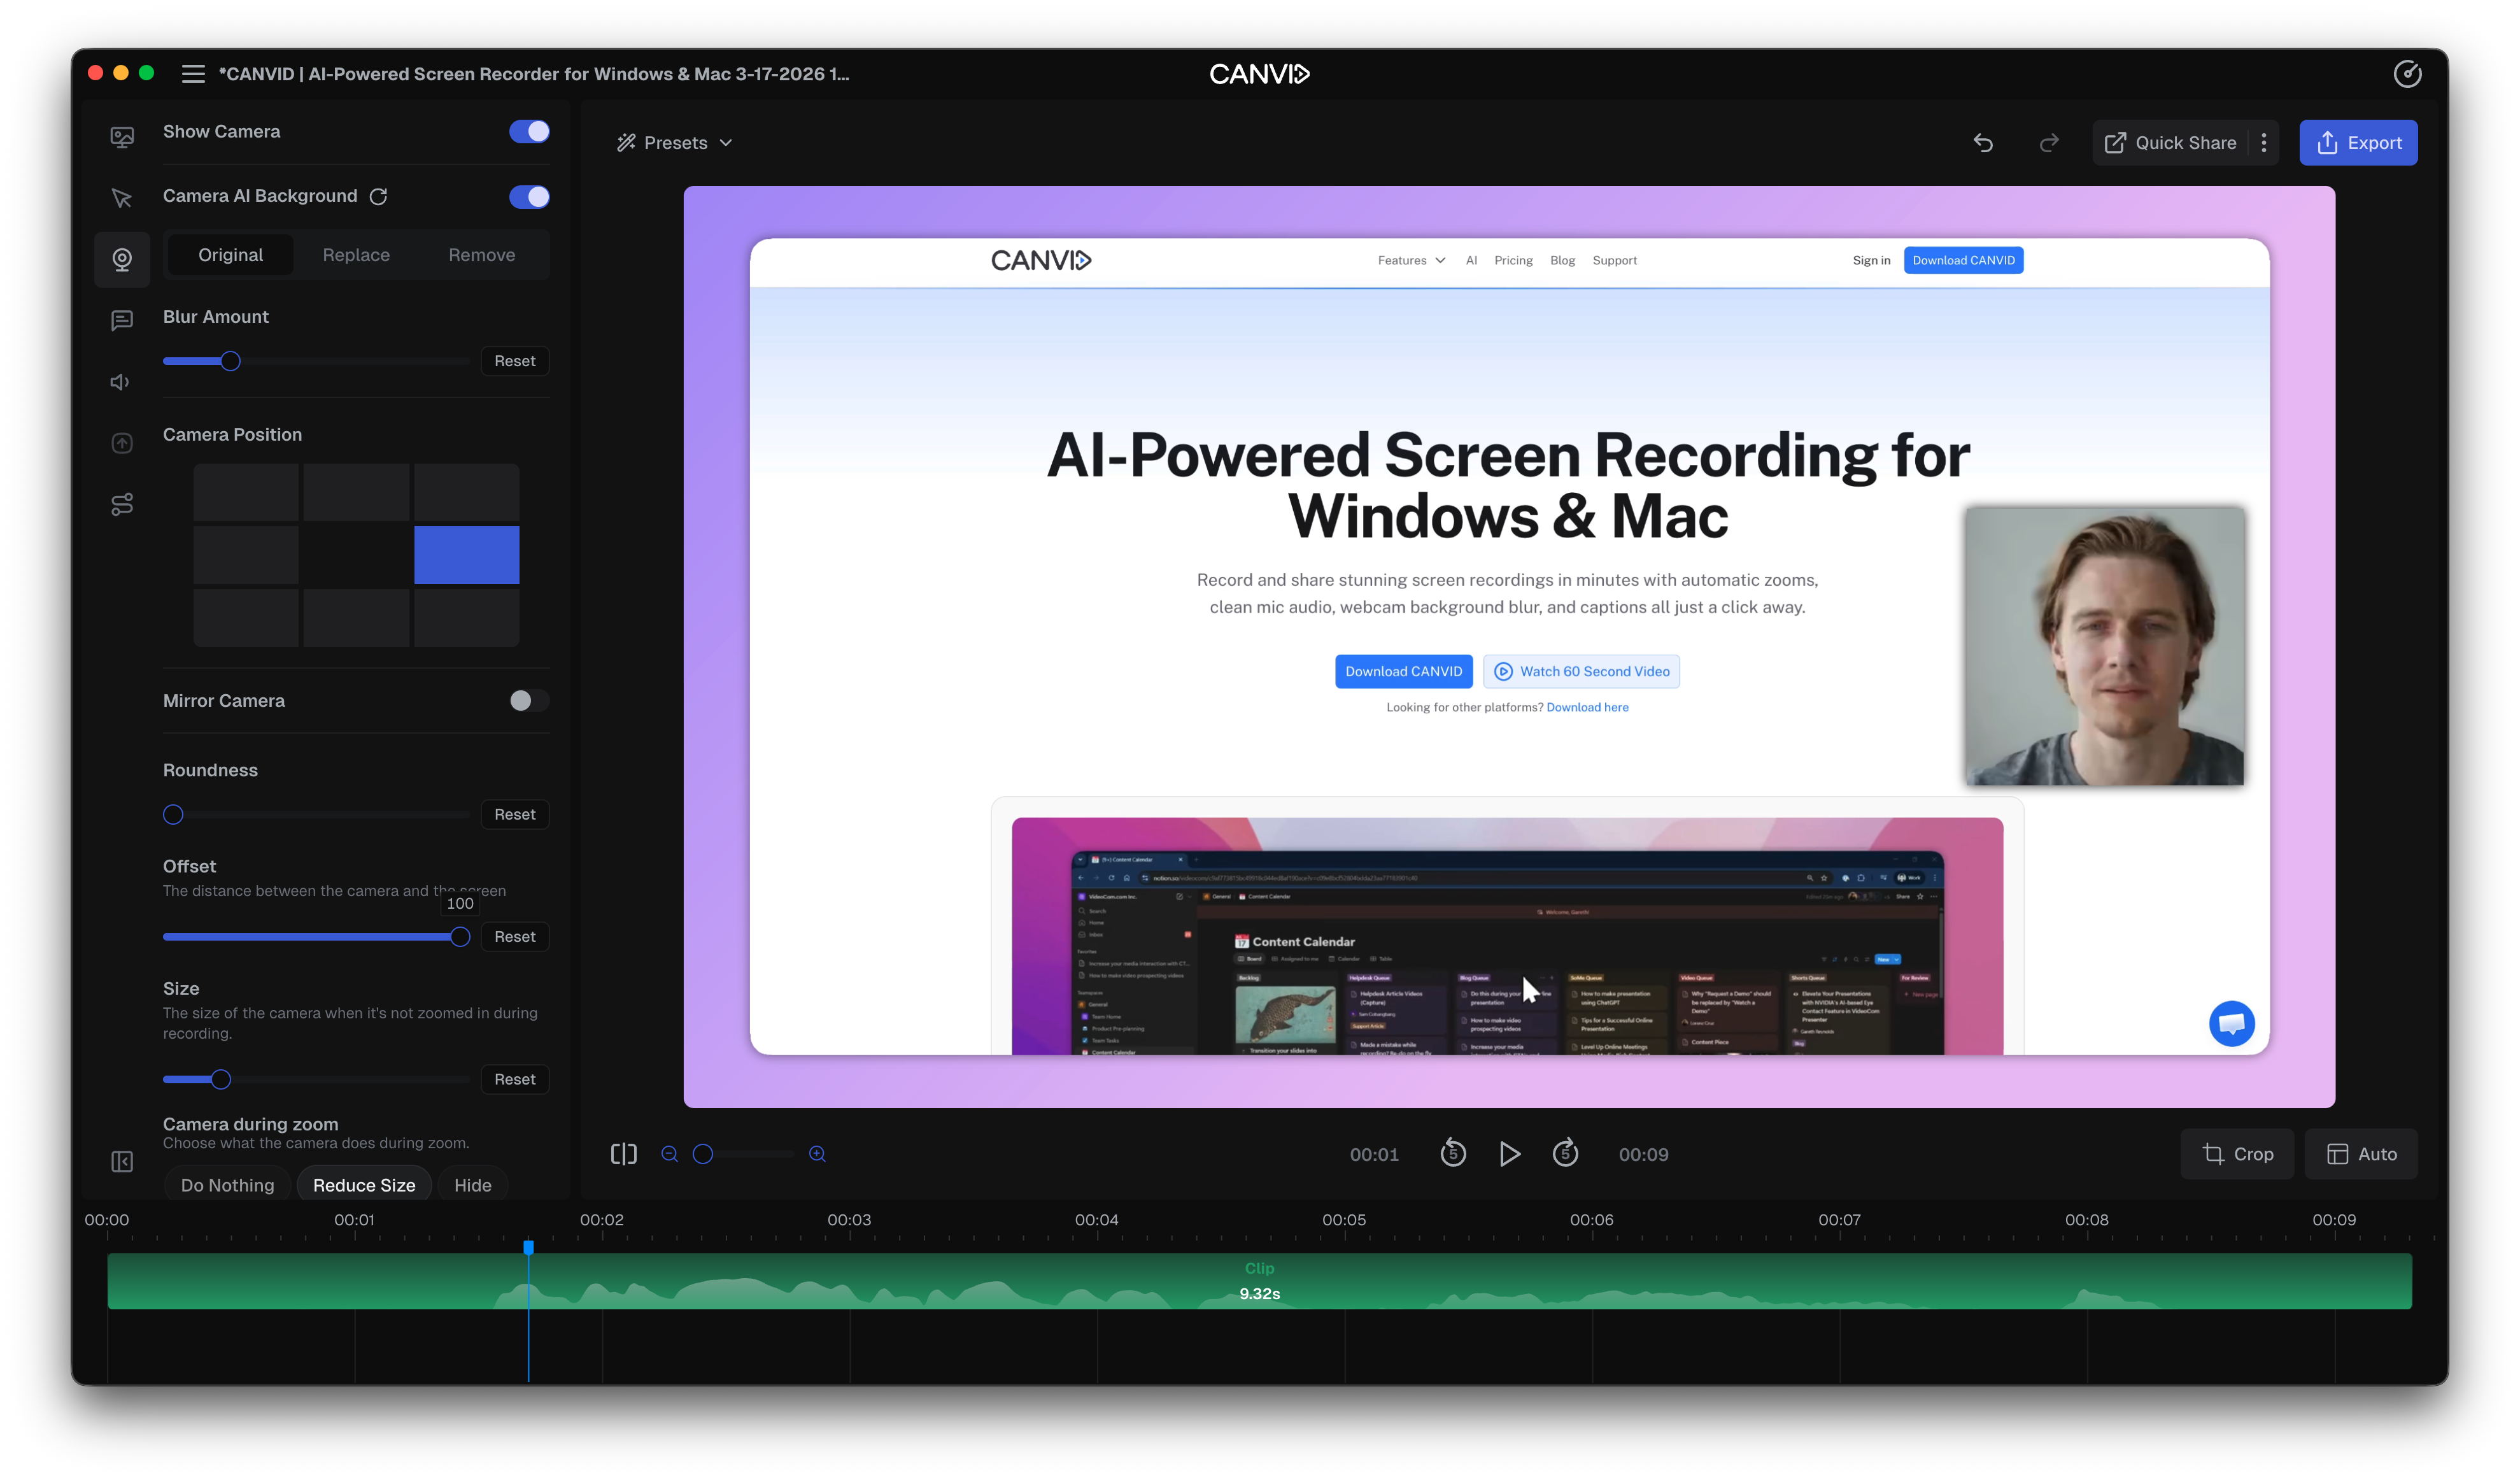This screenshot has width=2520, height=1480.
Task: Reset the Blur Amount value
Action: 515,361
